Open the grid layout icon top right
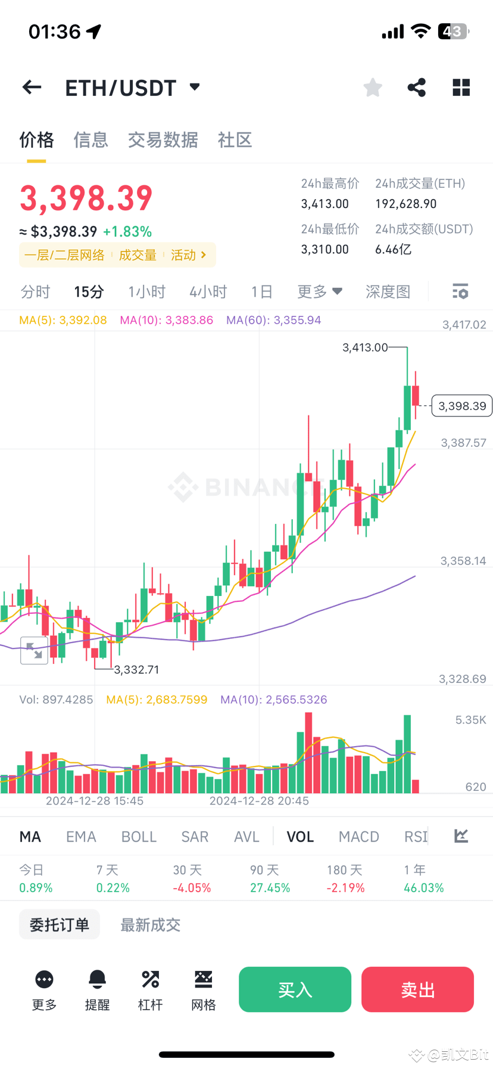The image size is (493, 1068). (461, 87)
